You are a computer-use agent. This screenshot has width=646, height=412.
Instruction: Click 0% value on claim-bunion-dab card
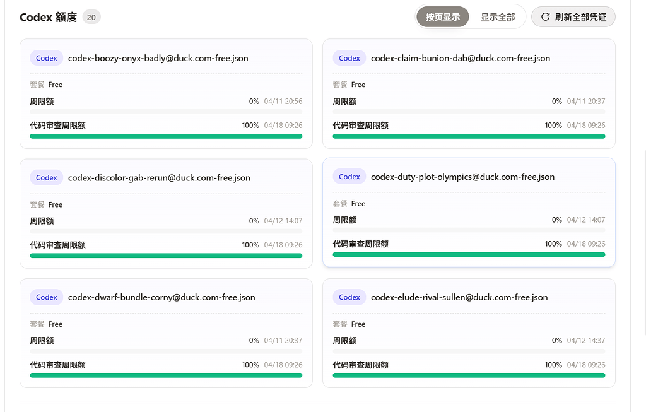click(557, 102)
